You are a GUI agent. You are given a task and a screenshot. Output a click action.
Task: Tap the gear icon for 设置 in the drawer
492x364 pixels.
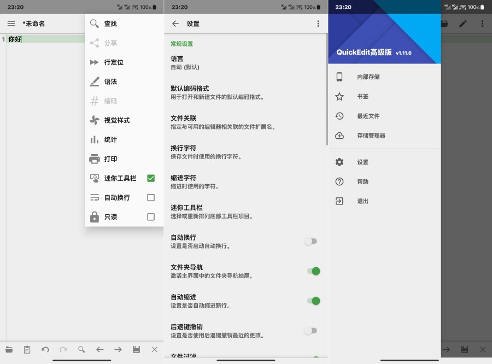tap(339, 162)
